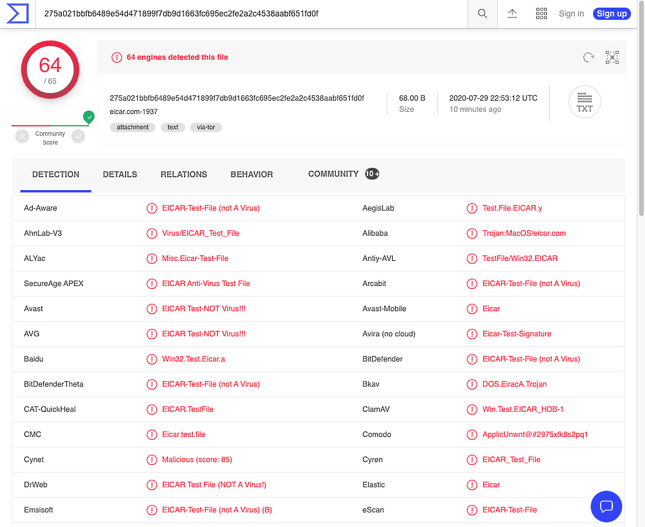Vote negative with community X button
The image size is (645, 527).
coord(22,137)
